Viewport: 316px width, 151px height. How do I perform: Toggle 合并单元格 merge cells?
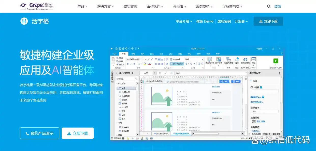coord(177,64)
